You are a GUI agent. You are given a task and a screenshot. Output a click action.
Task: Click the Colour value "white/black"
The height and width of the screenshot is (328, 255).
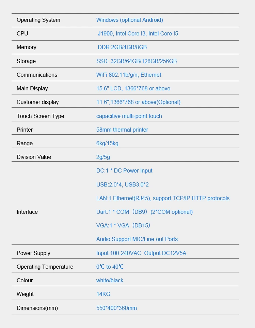pyautogui.click(x=110, y=281)
